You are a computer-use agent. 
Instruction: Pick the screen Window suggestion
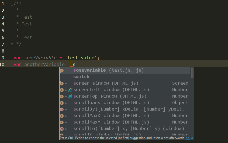click(x=125, y=83)
